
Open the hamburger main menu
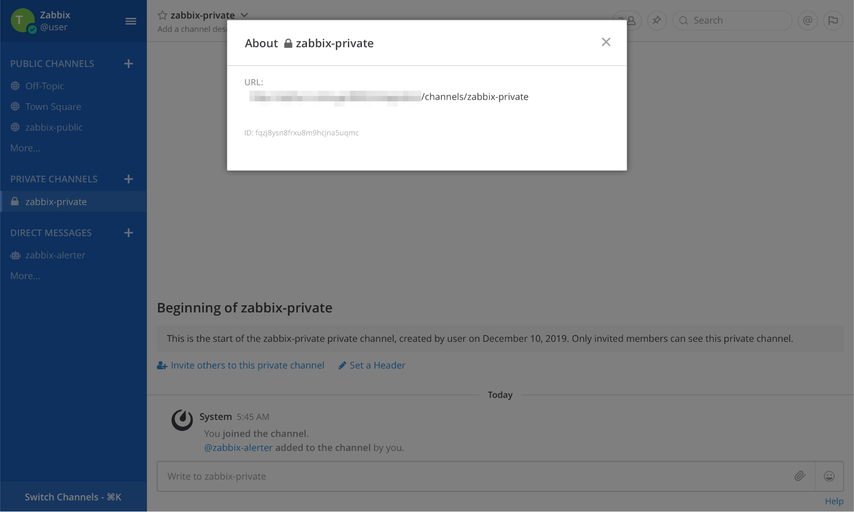pyautogui.click(x=131, y=21)
